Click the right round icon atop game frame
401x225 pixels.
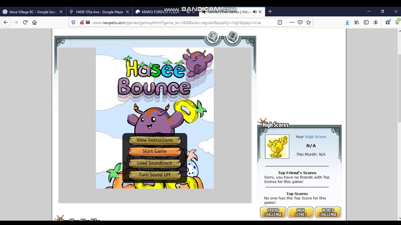tap(232, 37)
